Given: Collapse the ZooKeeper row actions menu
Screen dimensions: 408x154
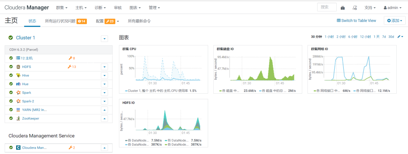Looking at the screenshot, I should pos(104,119).
